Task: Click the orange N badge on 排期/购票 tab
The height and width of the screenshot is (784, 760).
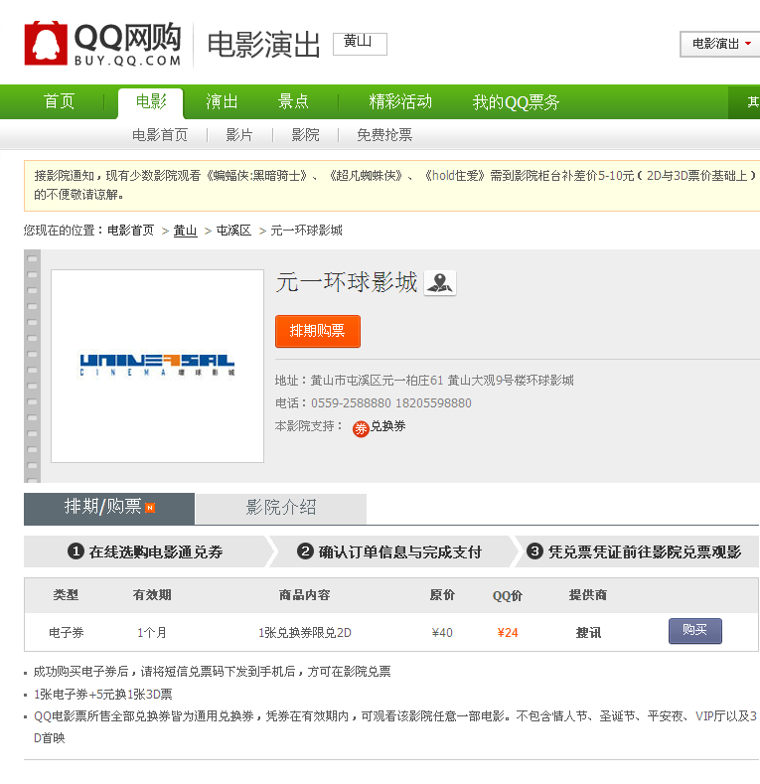Action: 150,508
